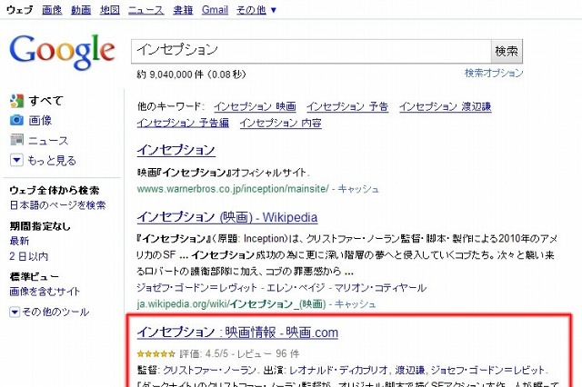Select the ニュース newspaper icon filter
The image size is (582, 387).
pyautogui.click(x=16, y=140)
